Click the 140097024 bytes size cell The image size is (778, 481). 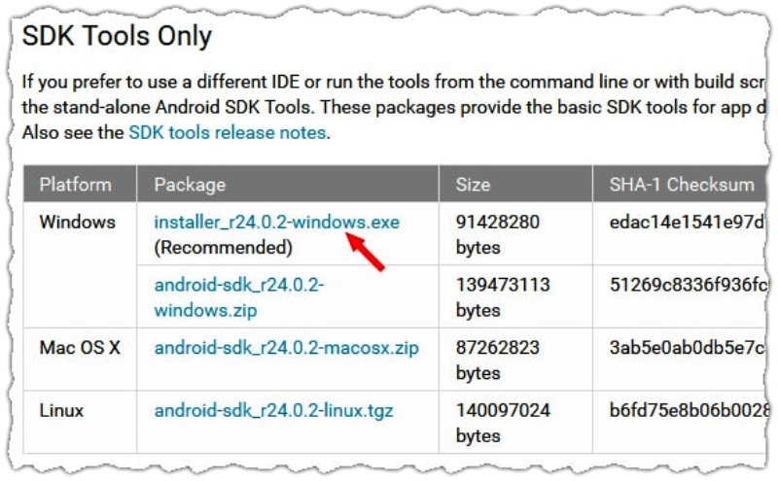coord(503,423)
